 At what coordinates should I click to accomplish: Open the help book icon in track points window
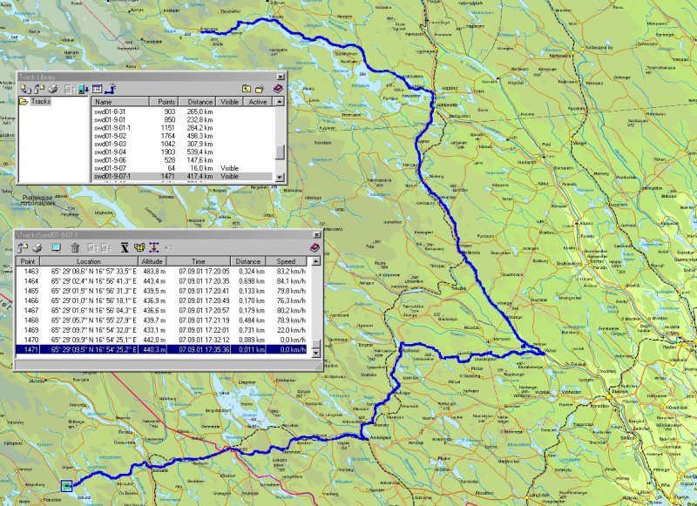[315, 248]
